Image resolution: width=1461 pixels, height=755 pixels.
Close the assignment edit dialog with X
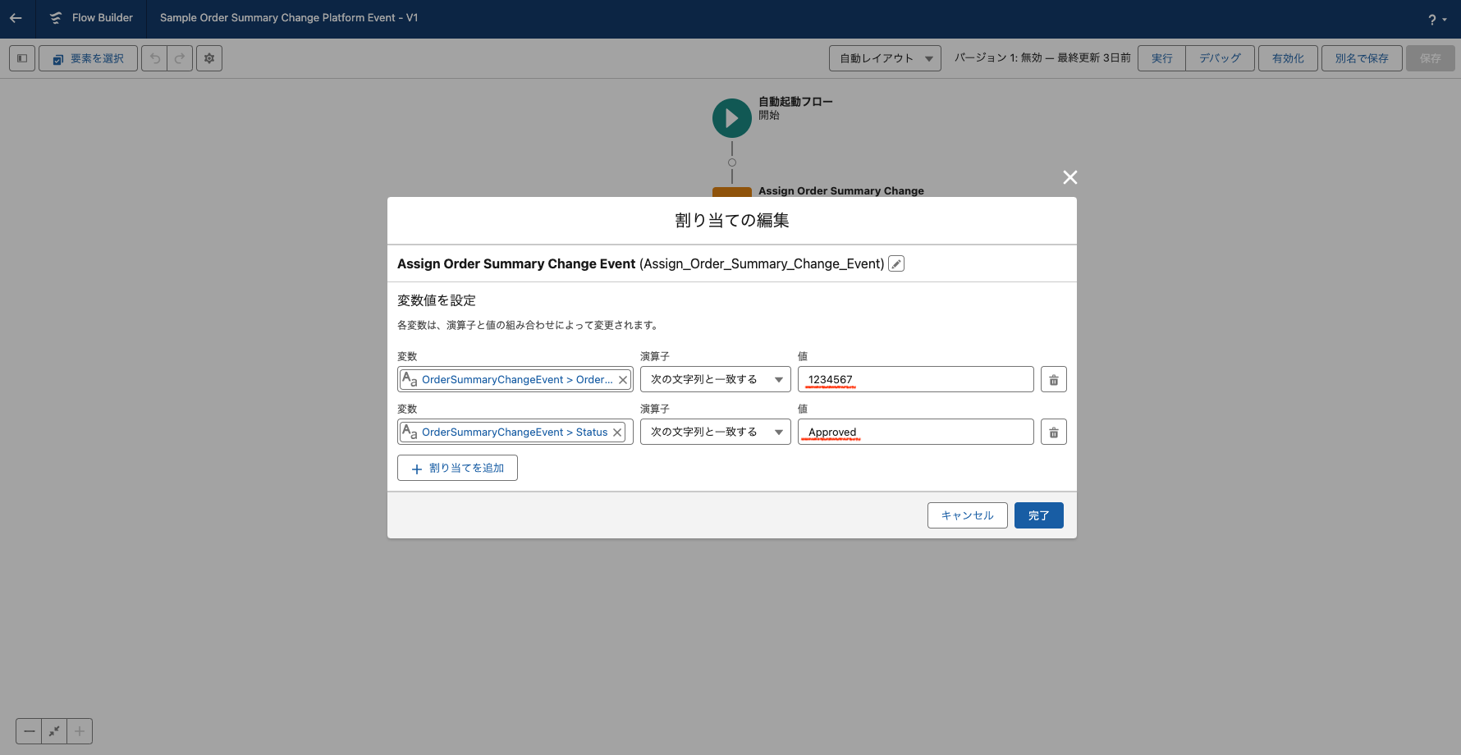(1070, 177)
